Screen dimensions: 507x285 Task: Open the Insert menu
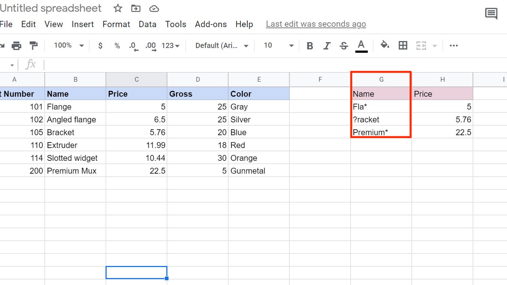(x=83, y=24)
